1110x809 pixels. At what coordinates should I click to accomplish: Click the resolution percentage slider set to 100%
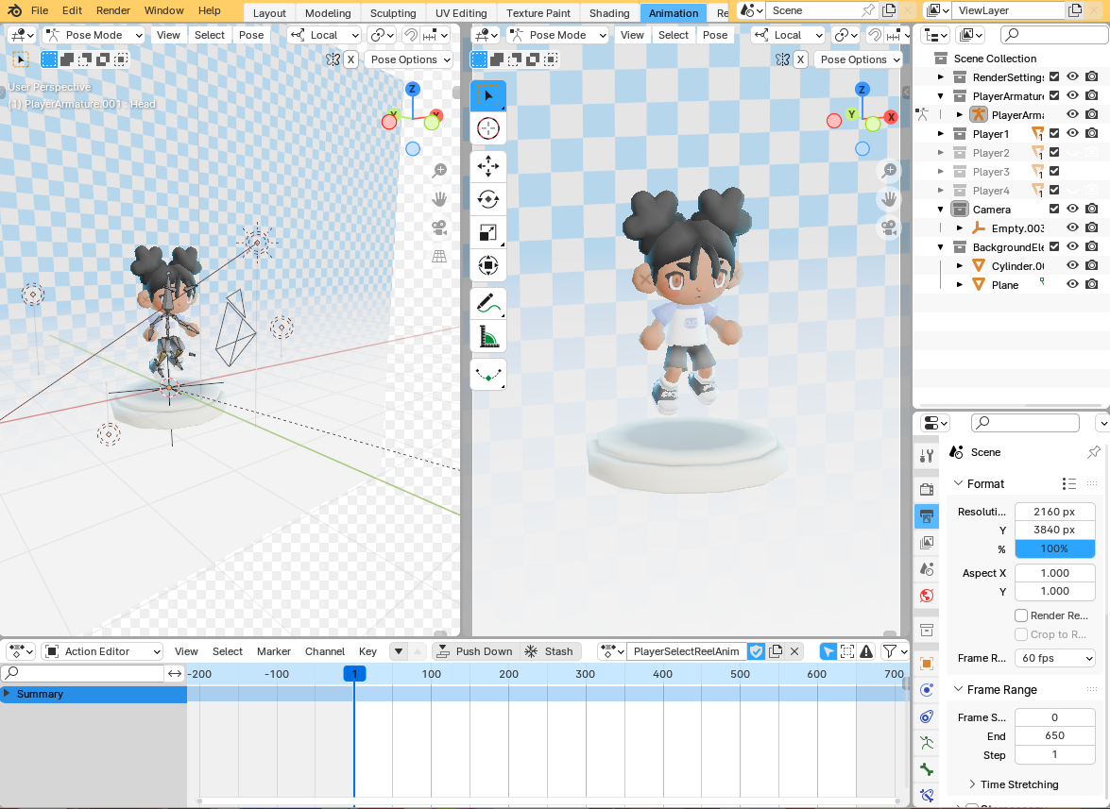(1054, 548)
